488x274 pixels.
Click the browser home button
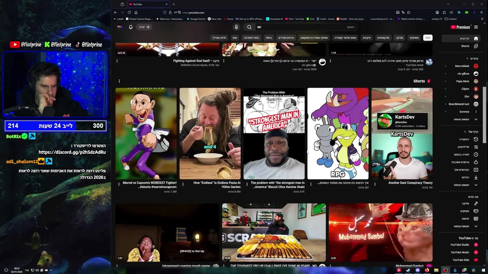(136, 13)
